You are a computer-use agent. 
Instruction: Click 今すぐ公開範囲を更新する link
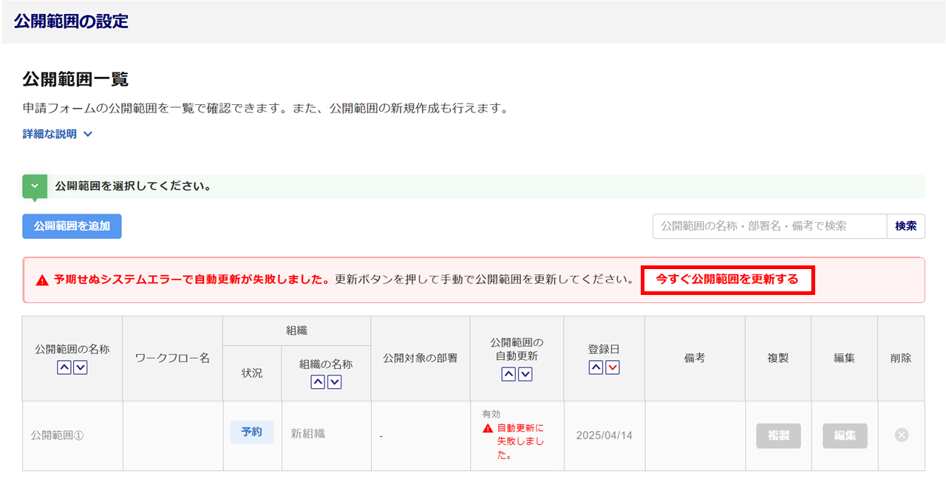727,279
